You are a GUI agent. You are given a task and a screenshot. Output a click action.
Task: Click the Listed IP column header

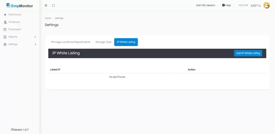point(55,70)
